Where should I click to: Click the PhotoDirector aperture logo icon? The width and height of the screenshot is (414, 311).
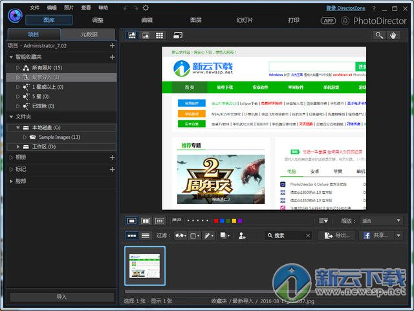[x=15, y=15]
